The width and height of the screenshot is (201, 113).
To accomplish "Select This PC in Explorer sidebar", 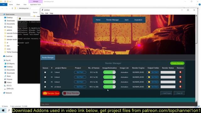I will tap(7, 60).
